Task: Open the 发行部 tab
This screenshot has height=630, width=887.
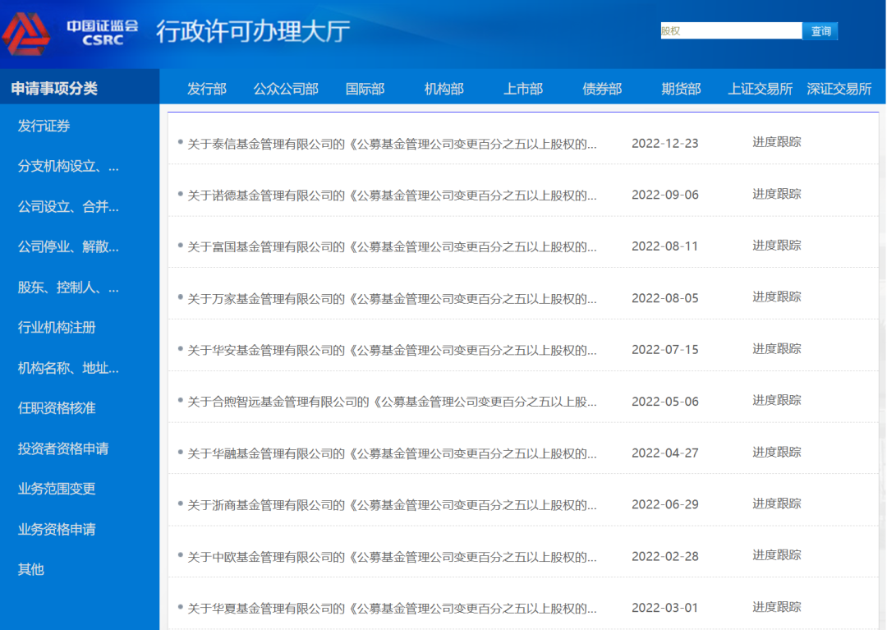Action: [207, 89]
